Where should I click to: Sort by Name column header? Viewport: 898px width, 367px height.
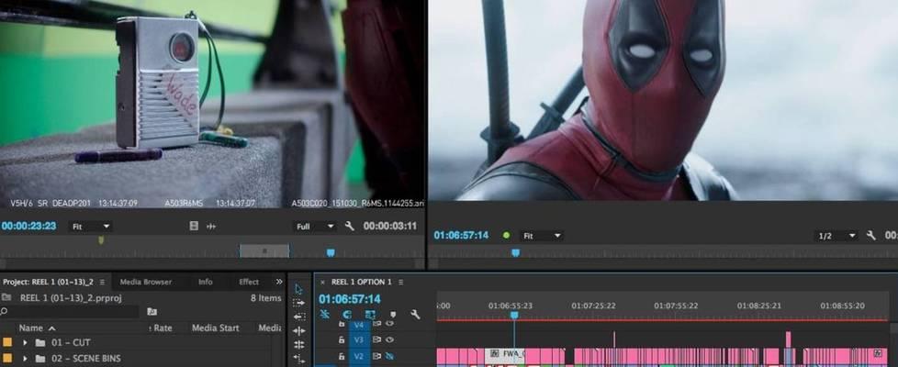[31, 328]
